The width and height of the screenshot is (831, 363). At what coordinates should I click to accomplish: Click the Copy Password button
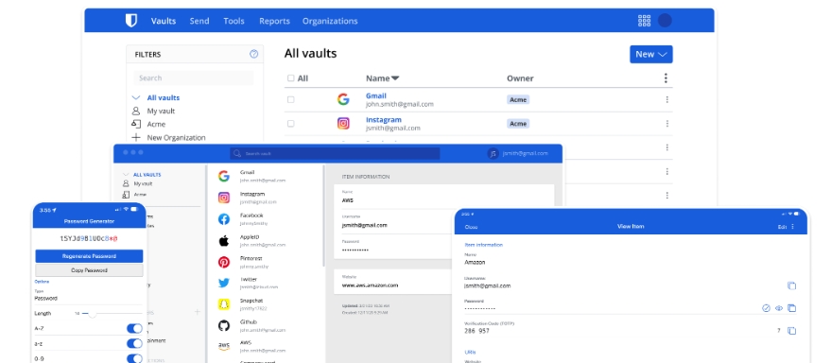(89, 270)
